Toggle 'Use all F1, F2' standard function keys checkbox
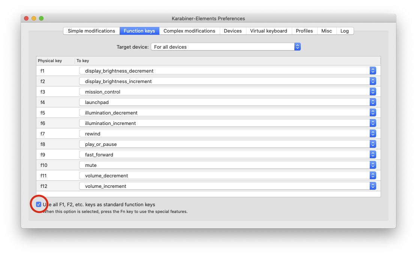 [x=39, y=204]
